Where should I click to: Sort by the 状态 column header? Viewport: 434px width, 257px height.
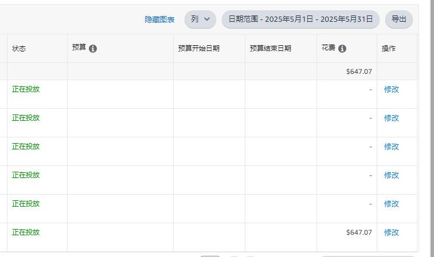click(19, 49)
